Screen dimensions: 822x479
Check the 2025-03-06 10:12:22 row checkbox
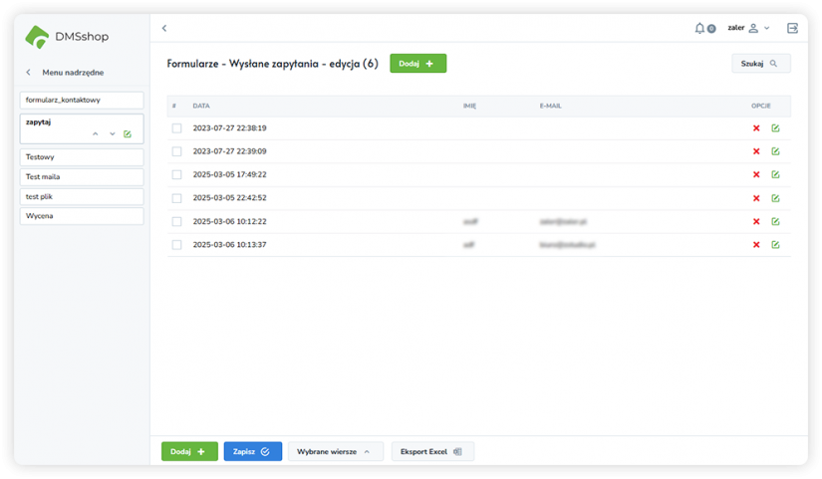[176, 221]
